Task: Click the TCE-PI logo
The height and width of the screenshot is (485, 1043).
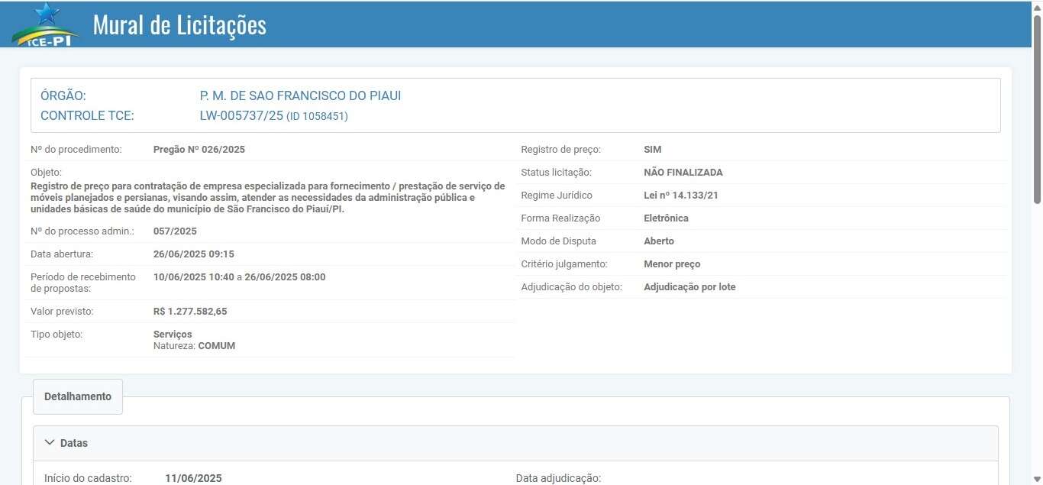Action: [47, 24]
